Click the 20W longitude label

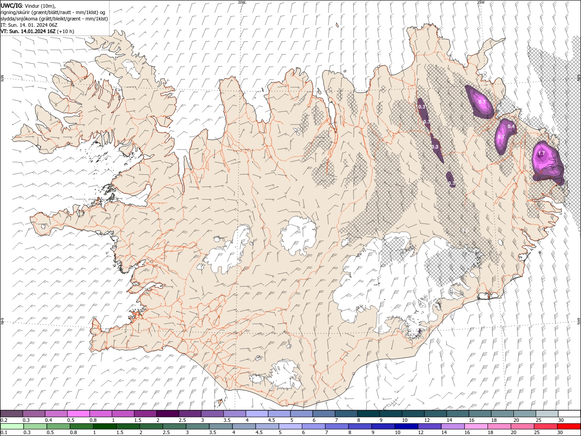241,2
